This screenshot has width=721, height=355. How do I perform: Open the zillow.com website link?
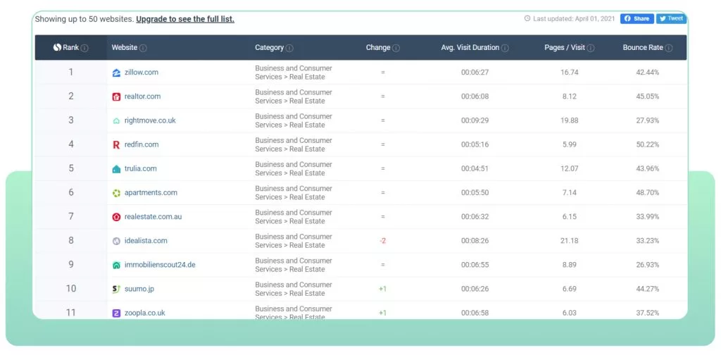click(x=141, y=72)
